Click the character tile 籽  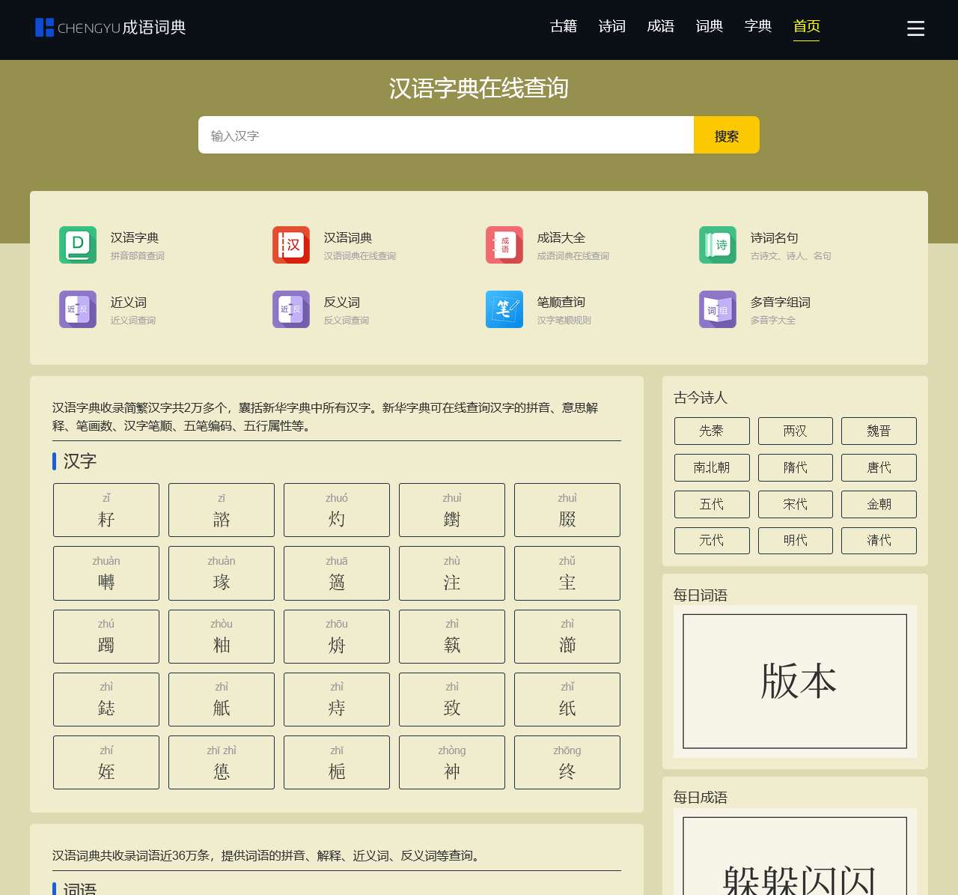coord(106,510)
